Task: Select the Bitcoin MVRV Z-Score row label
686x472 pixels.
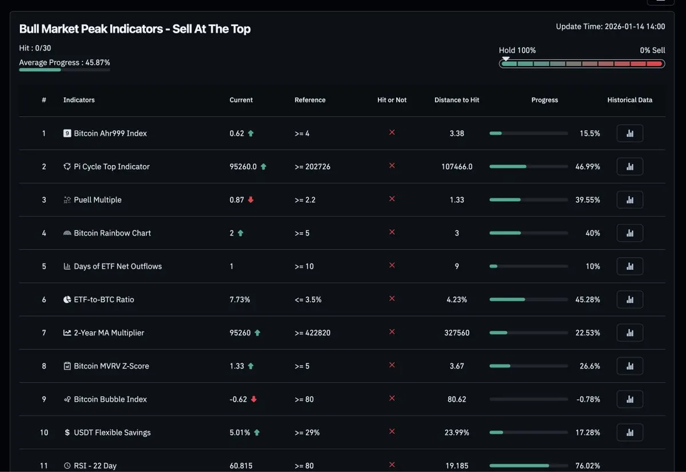Action: [111, 366]
